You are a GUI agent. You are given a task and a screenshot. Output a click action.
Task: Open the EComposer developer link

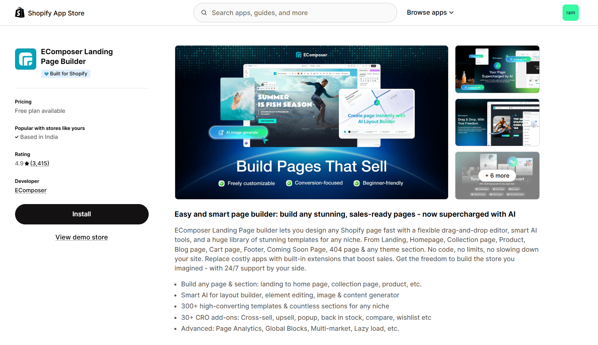click(31, 190)
